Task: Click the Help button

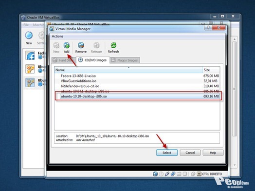Action: (x=213, y=153)
